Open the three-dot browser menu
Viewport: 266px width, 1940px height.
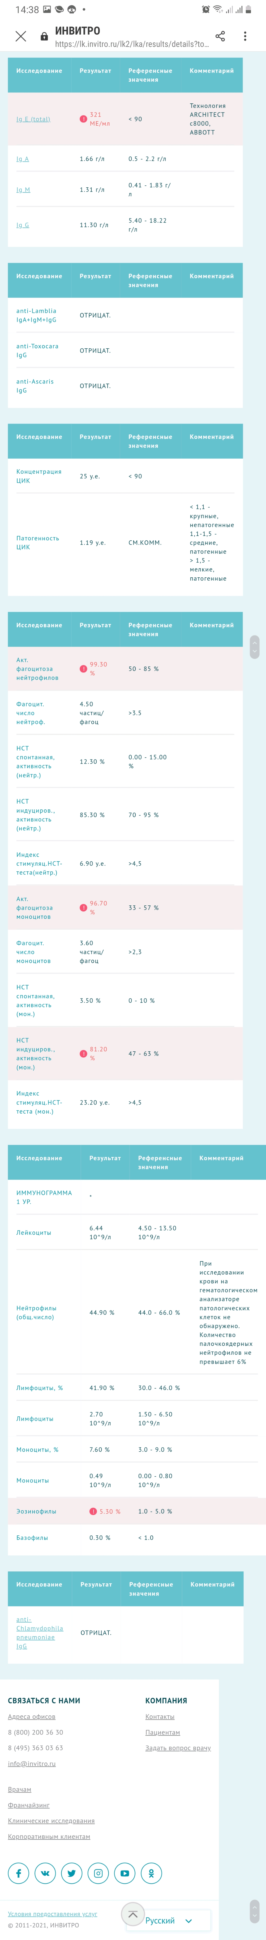pyautogui.click(x=245, y=36)
